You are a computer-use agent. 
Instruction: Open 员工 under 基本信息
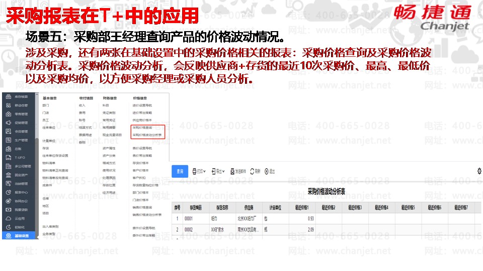coord(46,120)
